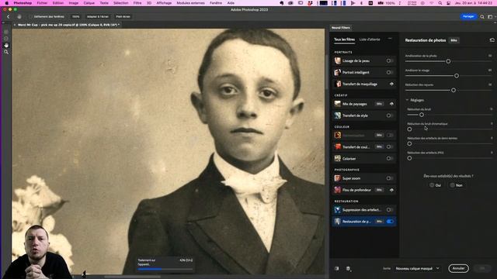Image resolution: width=497 pixels, height=279 pixels.
Task: Click the document title tab
Action: point(68,25)
